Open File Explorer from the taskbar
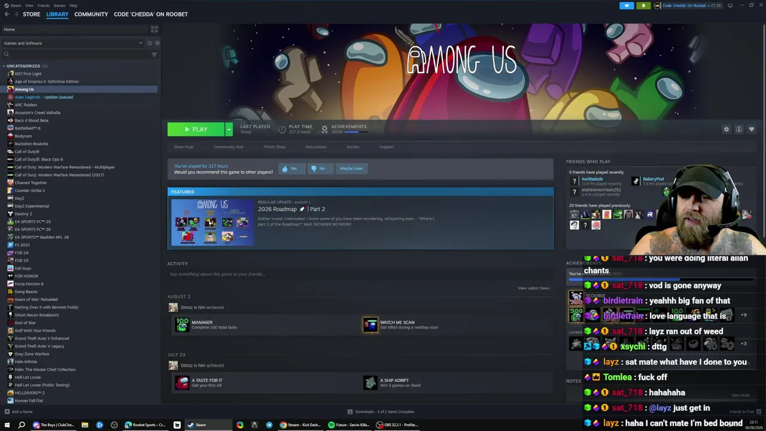Image resolution: width=766 pixels, height=431 pixels. pyautogui.click(x=85, y=425)
